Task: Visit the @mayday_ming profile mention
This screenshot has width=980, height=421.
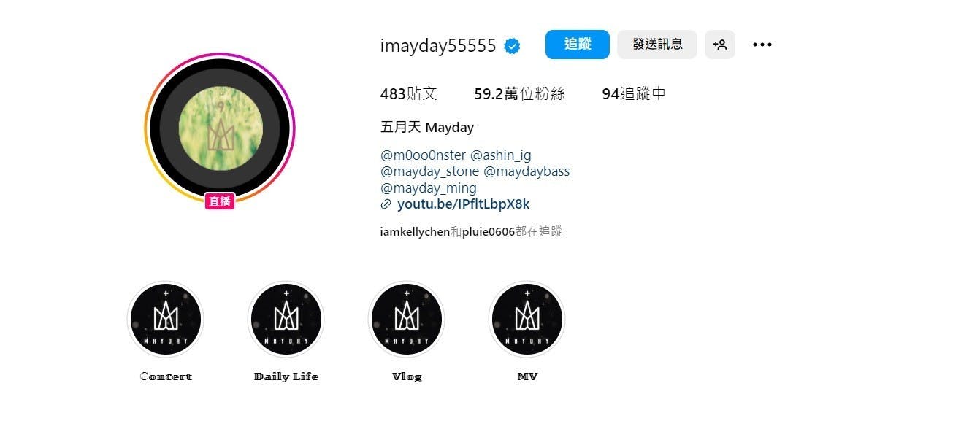Action: click(429, 188)
